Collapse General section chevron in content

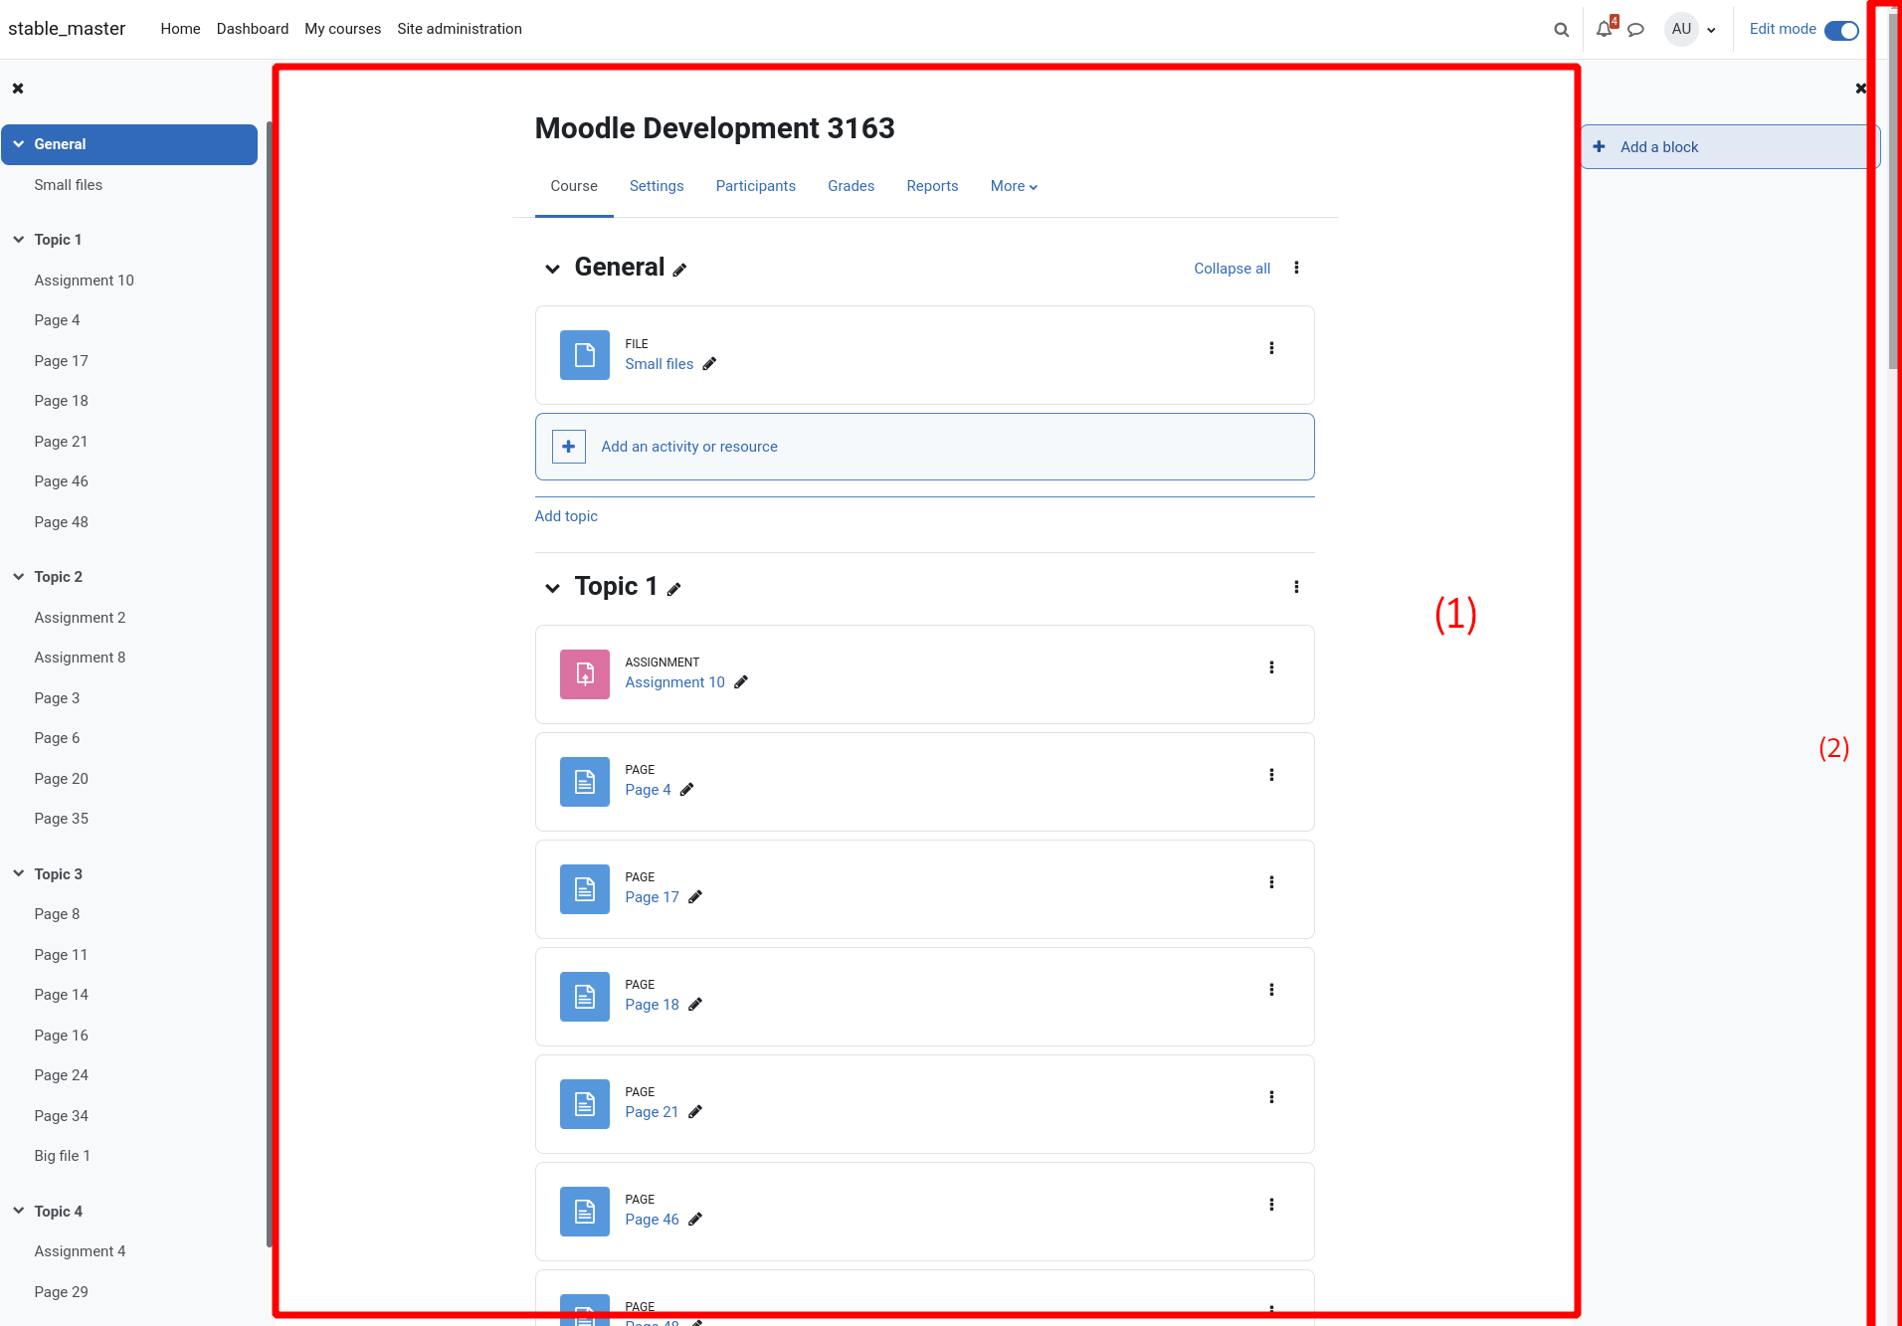(552, 269)
